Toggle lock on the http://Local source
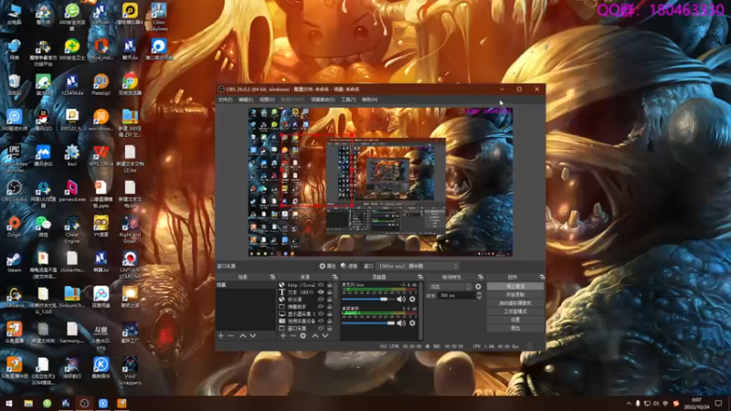 (x=330, y=285)
